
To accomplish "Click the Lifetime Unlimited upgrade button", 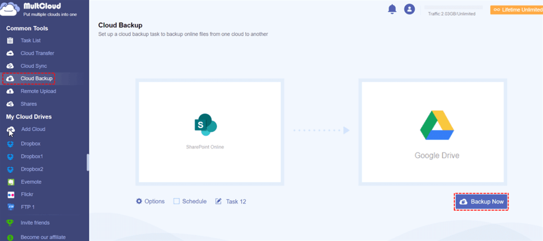I will click(516, 9).
